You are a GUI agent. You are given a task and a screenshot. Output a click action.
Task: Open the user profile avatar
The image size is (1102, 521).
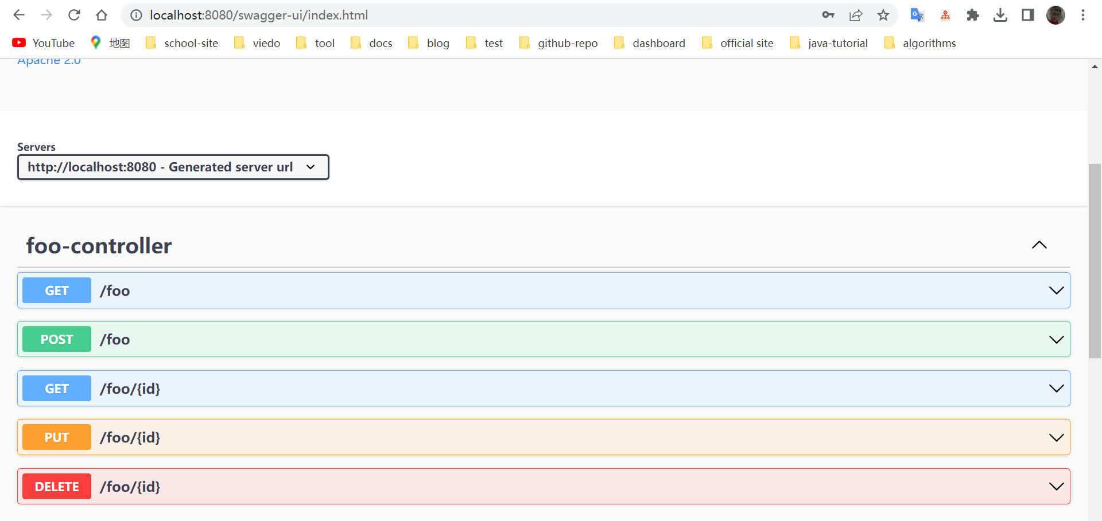click(x=1056, y=15)
